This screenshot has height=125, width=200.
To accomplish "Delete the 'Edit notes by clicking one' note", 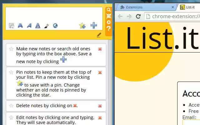I will 100,118.
